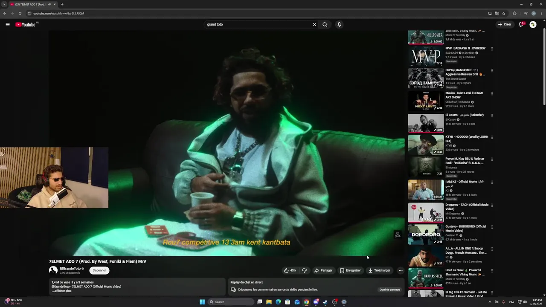Bookmark this page with the star
Image resolution: width=546 pixels, height=307 pixels.
coord(504,13)
